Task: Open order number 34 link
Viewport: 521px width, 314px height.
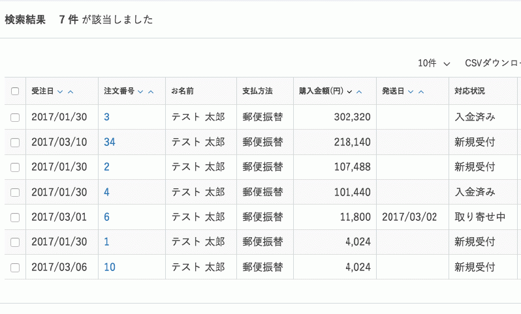Action: (x=110, y=142)
